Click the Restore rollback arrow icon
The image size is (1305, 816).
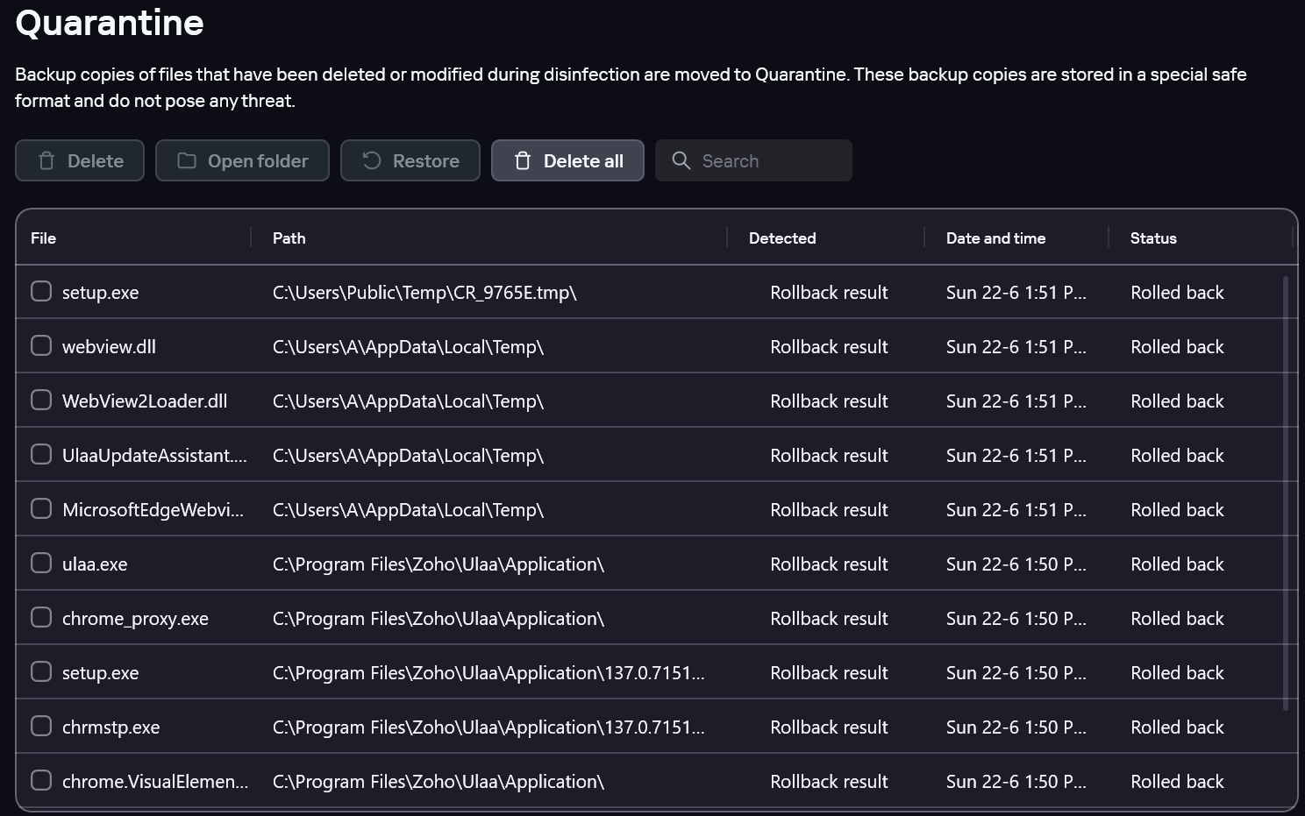click(372, 160)
